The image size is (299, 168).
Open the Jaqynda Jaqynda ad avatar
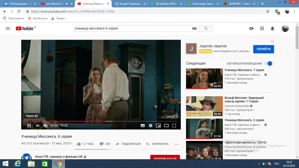click(191, 48)
